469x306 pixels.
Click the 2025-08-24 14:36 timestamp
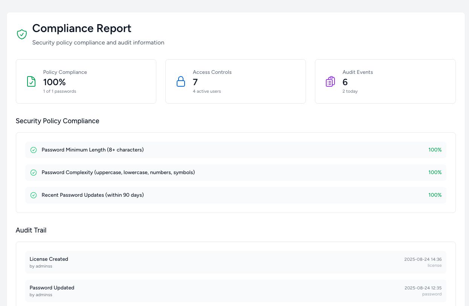coord(423,259)
